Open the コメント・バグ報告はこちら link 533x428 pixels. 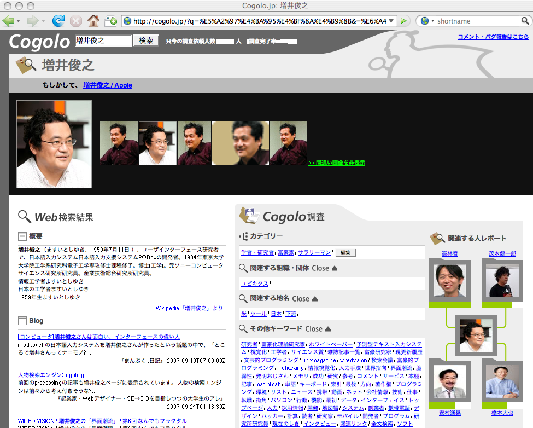point(493,37)
